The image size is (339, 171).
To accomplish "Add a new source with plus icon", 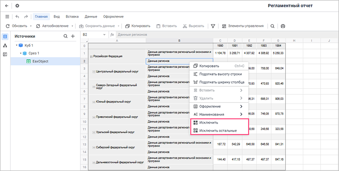I will point(73,36).
